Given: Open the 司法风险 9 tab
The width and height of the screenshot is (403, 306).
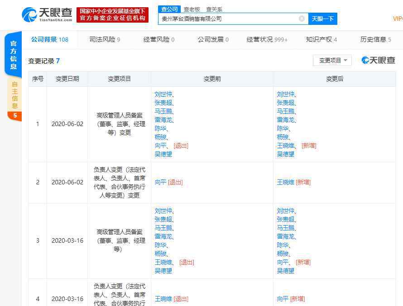Looking at the screenshot, I should [x=105, y=39].
